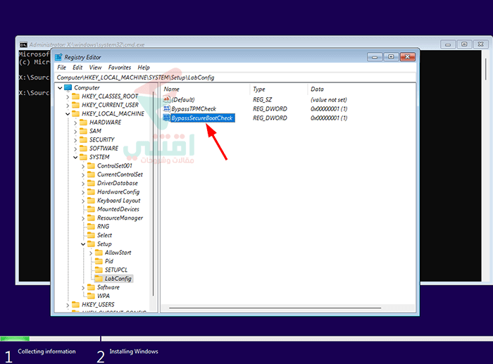This screenshot has height=364, width=493.
Task: Click CurrentControlSet folder icon
Action: point(91,174)
